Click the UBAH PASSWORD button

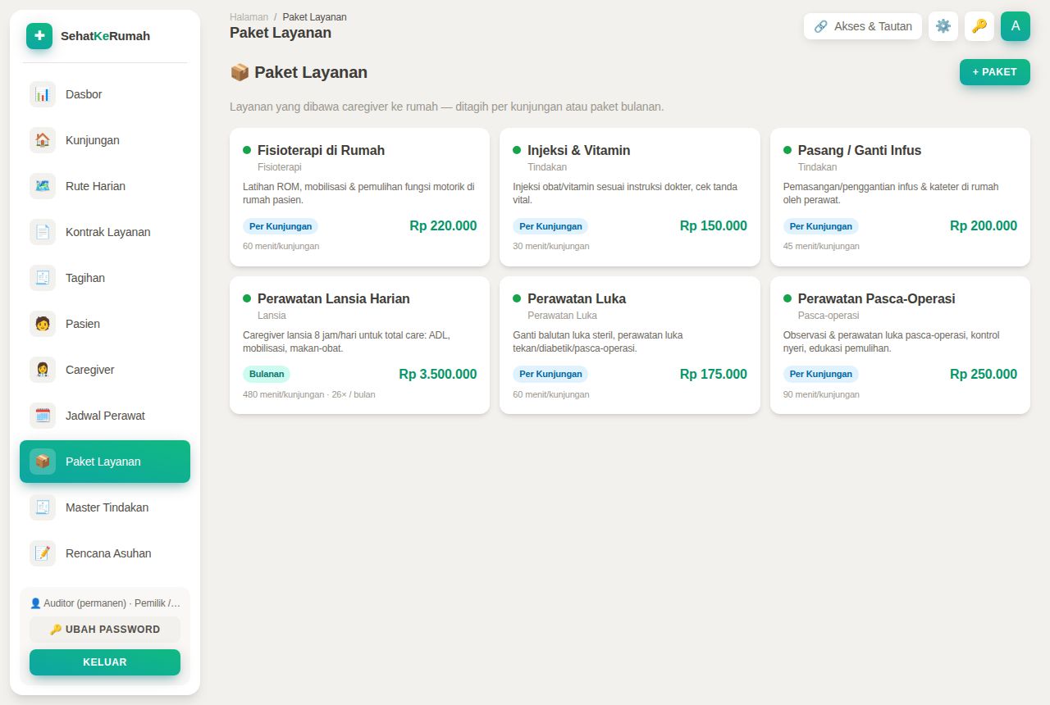[x=105, y=630]
